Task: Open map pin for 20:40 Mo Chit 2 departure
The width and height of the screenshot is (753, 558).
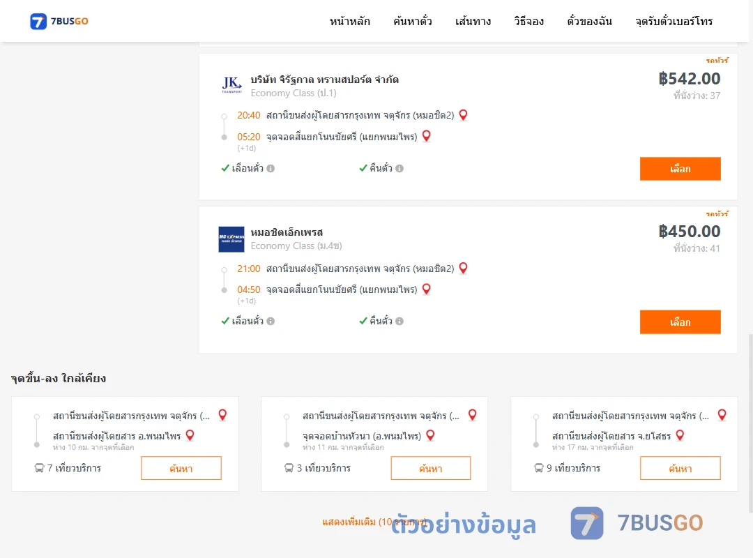Action: pyautogui.click(x=463, y=115)
